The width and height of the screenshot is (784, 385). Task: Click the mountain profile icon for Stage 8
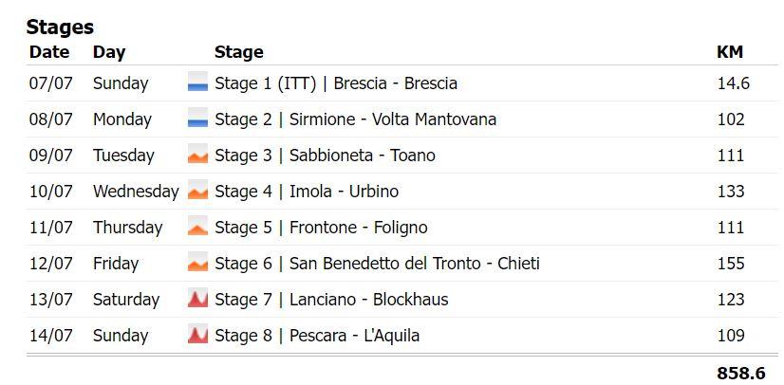tap(197, 334)
